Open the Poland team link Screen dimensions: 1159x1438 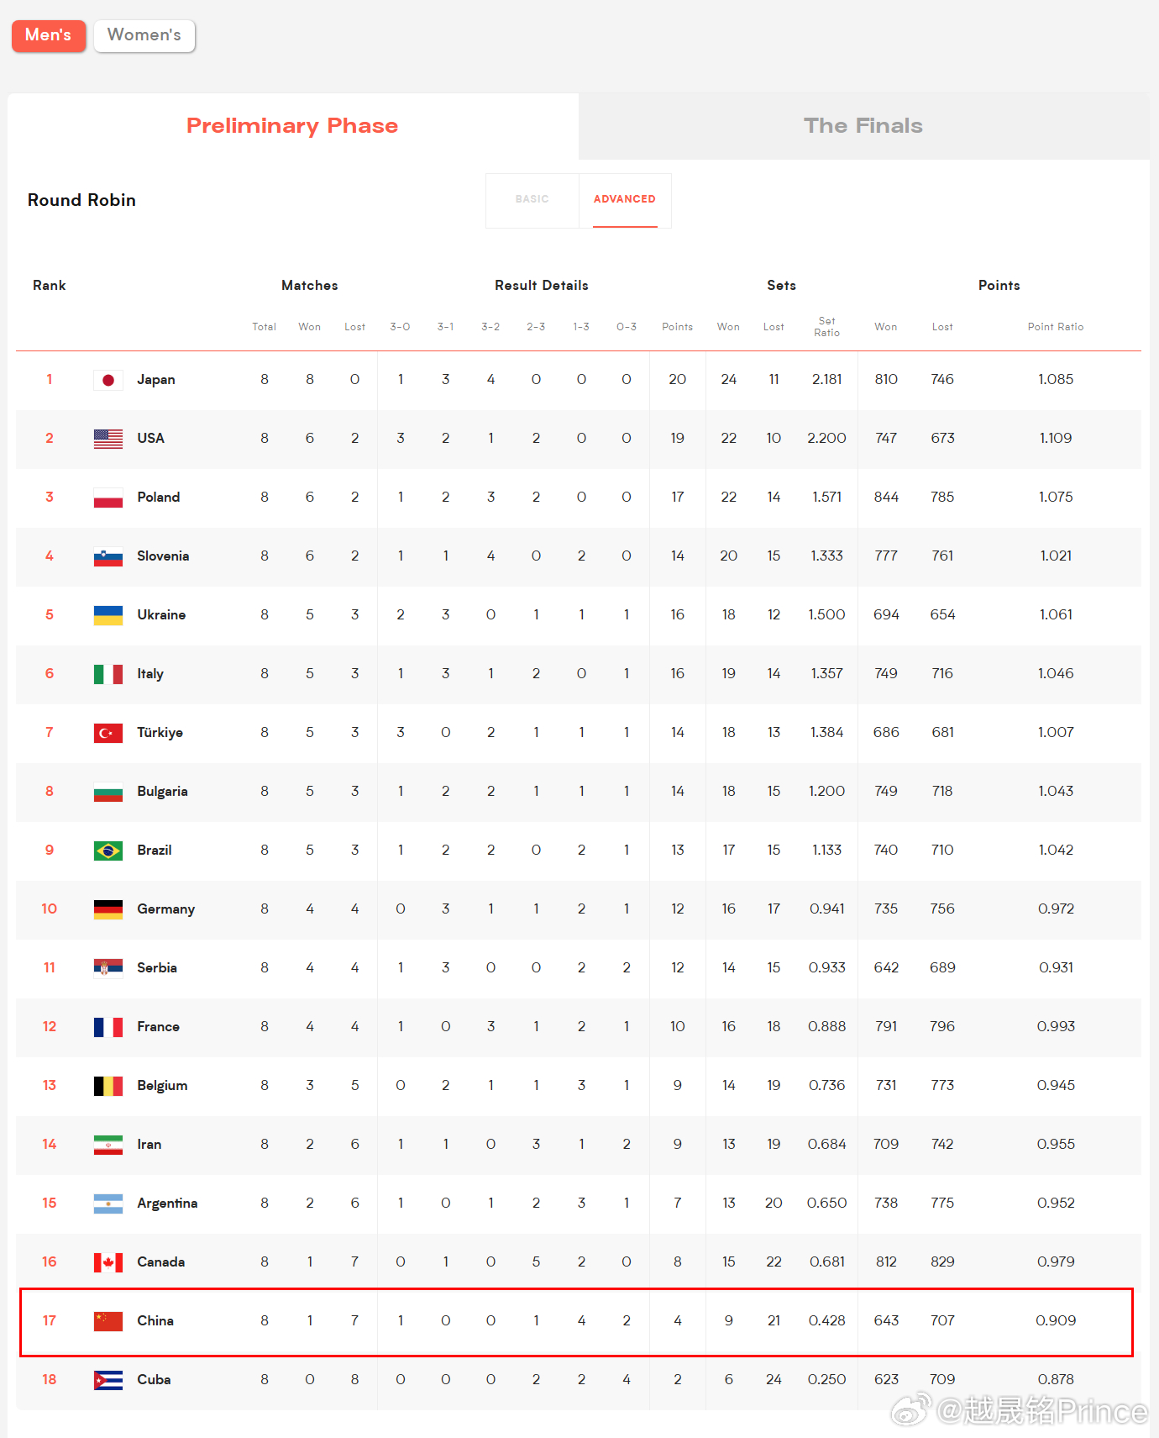tap(159, 498)
